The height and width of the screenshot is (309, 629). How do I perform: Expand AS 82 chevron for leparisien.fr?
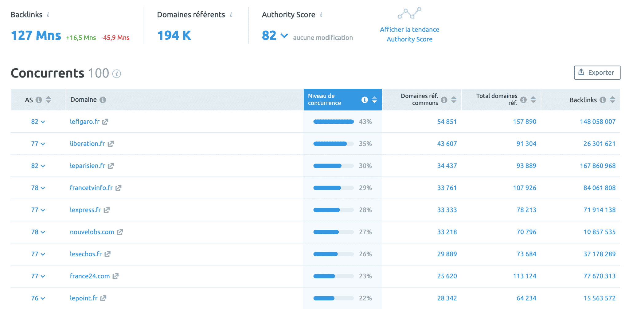pos(43,166)
